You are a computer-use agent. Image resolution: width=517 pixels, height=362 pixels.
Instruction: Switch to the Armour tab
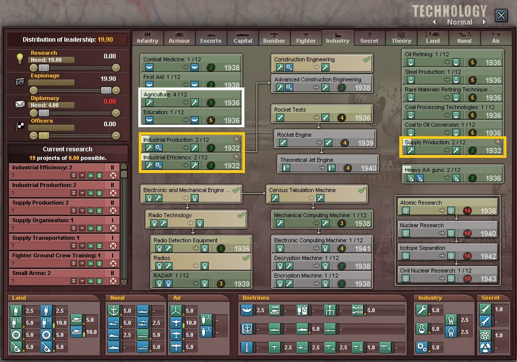(179, 38)
